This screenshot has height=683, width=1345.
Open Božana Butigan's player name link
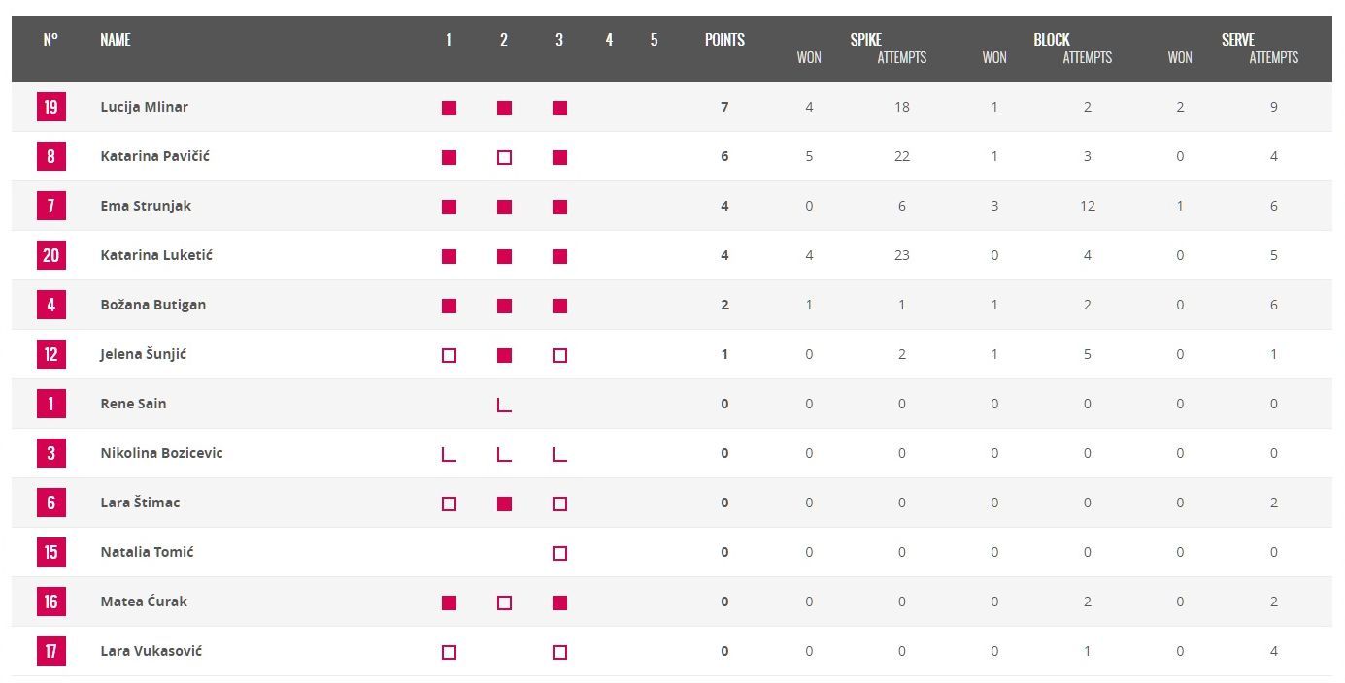click(x=153, y=305)
